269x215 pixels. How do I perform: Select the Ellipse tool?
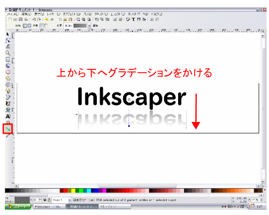(x=8, y=72)
